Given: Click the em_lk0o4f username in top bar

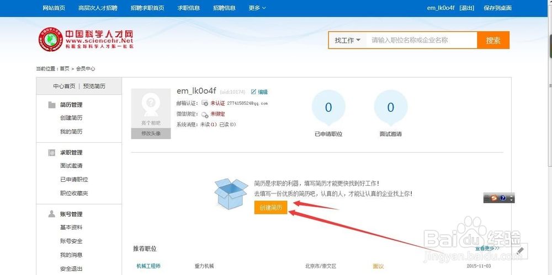Looking at the screenshot, I should [x=440, y=8].
